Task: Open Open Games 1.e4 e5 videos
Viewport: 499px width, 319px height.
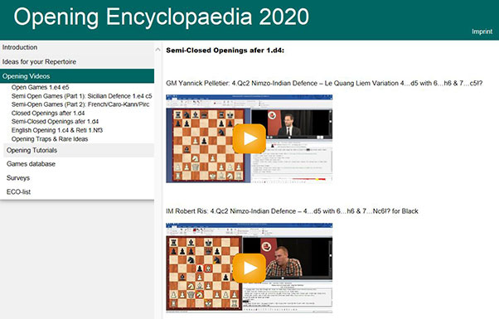Action: click(x=40, y=87)
